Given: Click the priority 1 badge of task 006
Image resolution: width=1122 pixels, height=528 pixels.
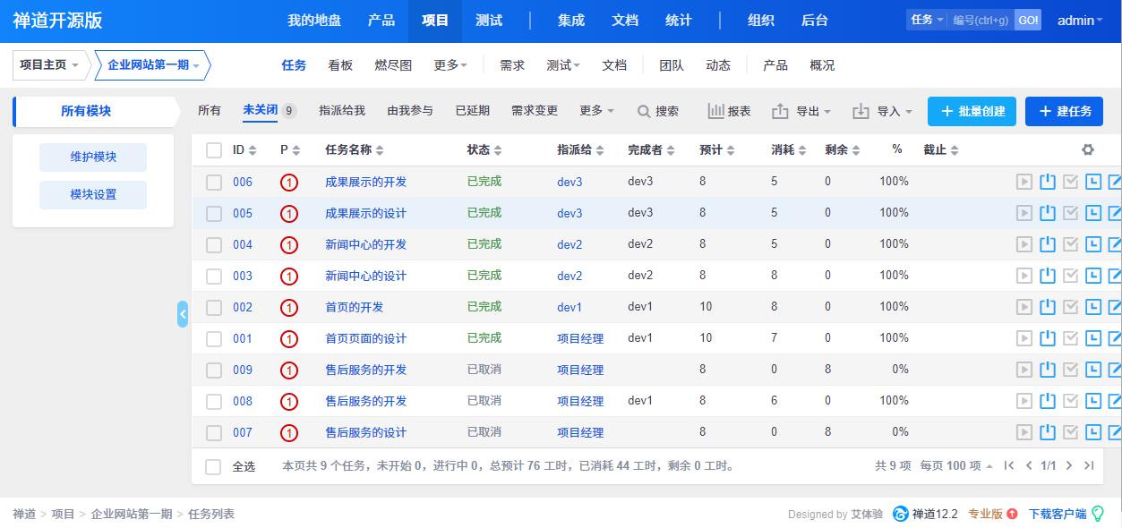Looking at the screenshot, I should pos(288,183).
